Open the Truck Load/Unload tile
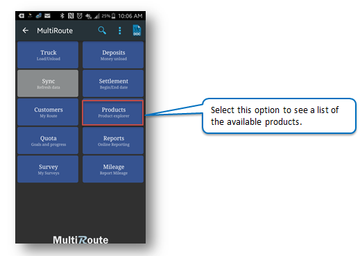360x256 pixels. coord(48,55)
